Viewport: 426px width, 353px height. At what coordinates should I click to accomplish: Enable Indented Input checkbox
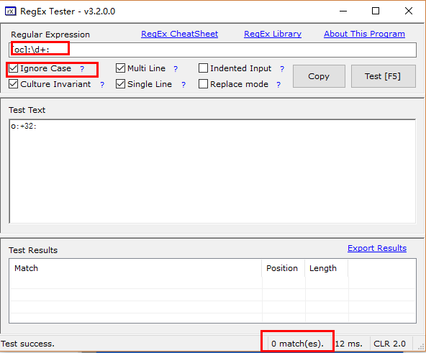(203, 68)
